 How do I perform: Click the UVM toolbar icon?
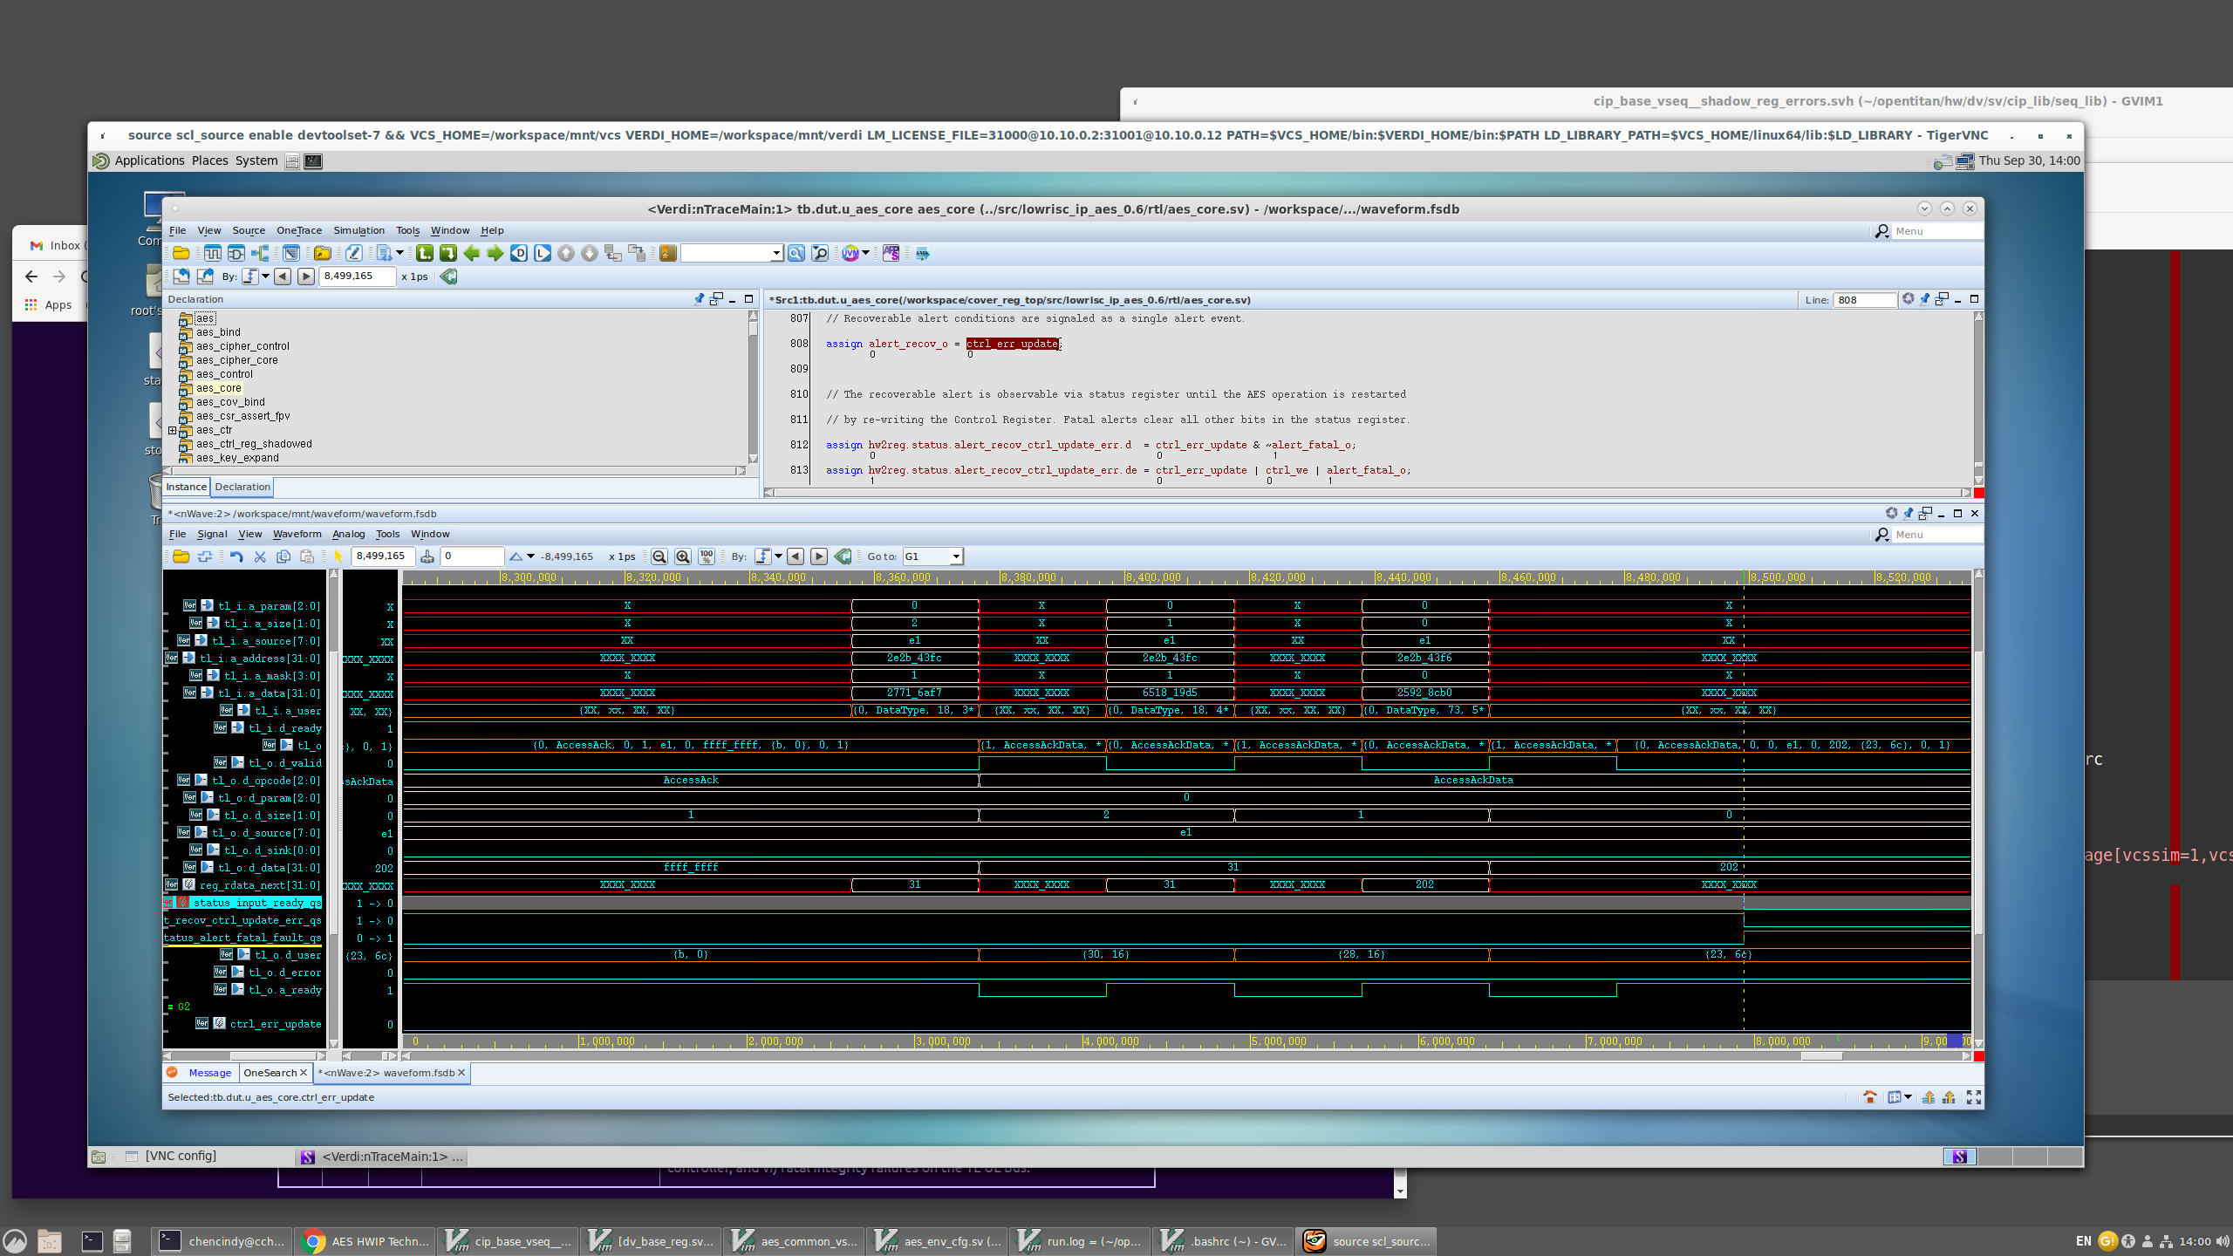tap(850, 253)
